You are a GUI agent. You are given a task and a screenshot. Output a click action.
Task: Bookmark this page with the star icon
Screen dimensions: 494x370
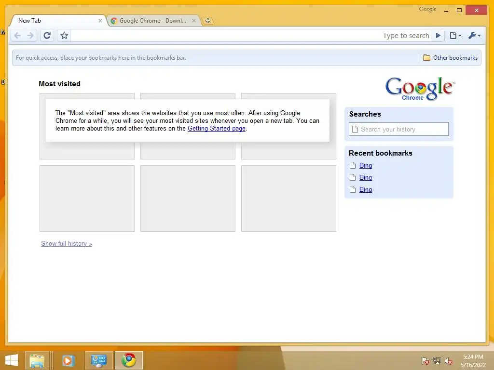pyautogui.click(x=64, y=36)
